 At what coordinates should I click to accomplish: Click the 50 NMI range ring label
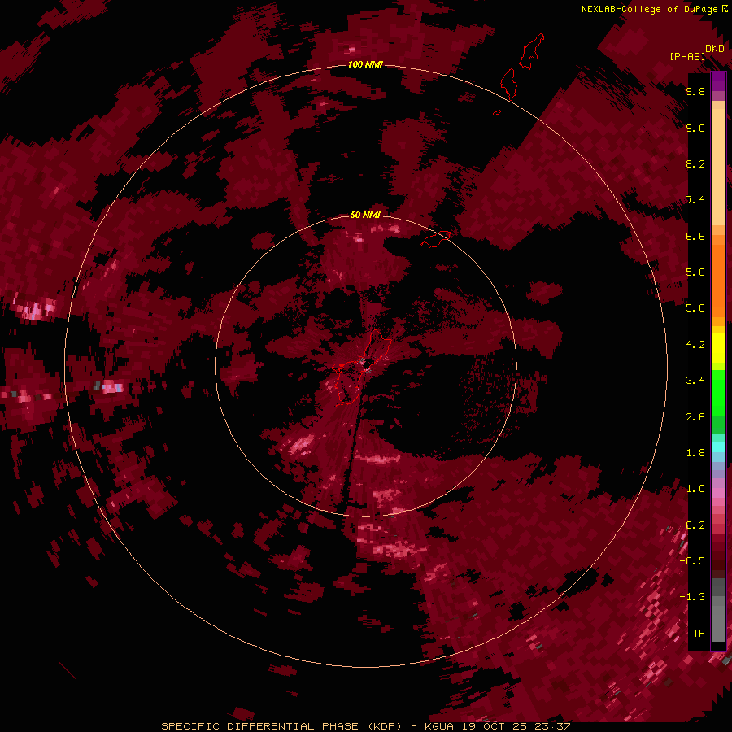365,215
